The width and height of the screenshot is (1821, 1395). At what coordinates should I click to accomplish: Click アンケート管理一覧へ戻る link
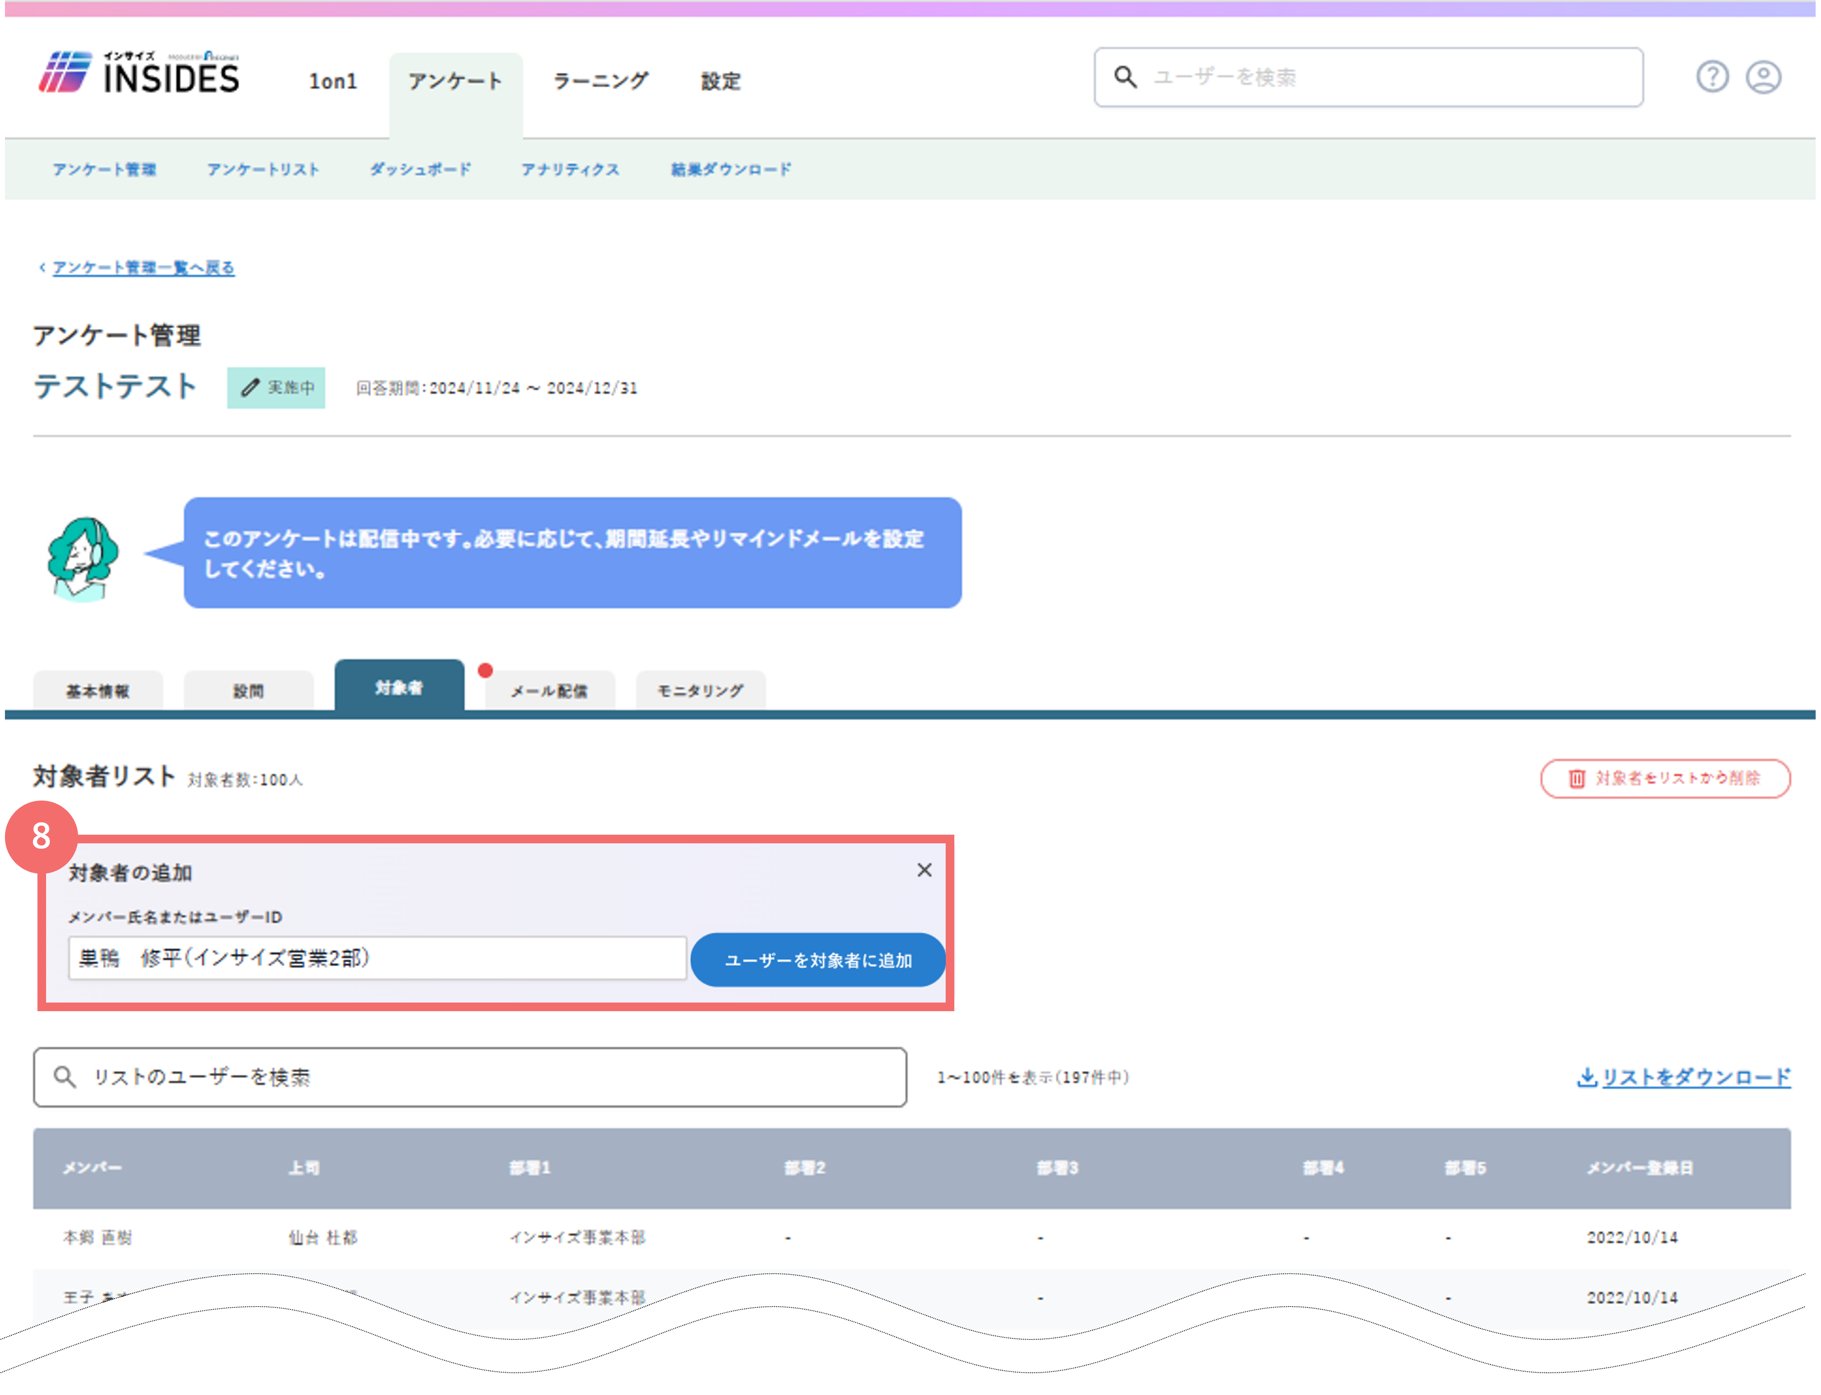tap(144, 267)
